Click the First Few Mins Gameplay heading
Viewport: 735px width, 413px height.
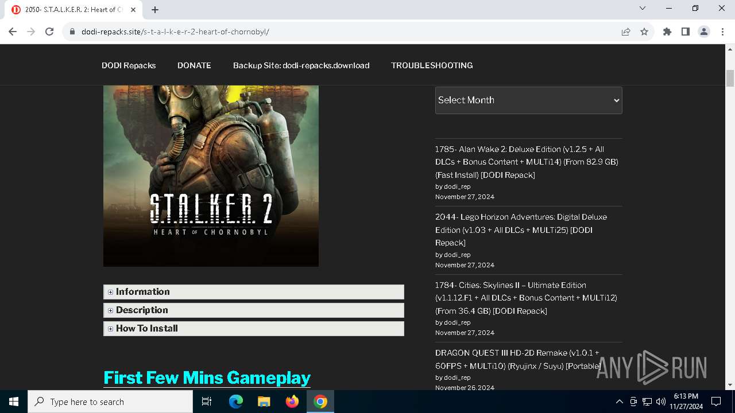point(207,377)
